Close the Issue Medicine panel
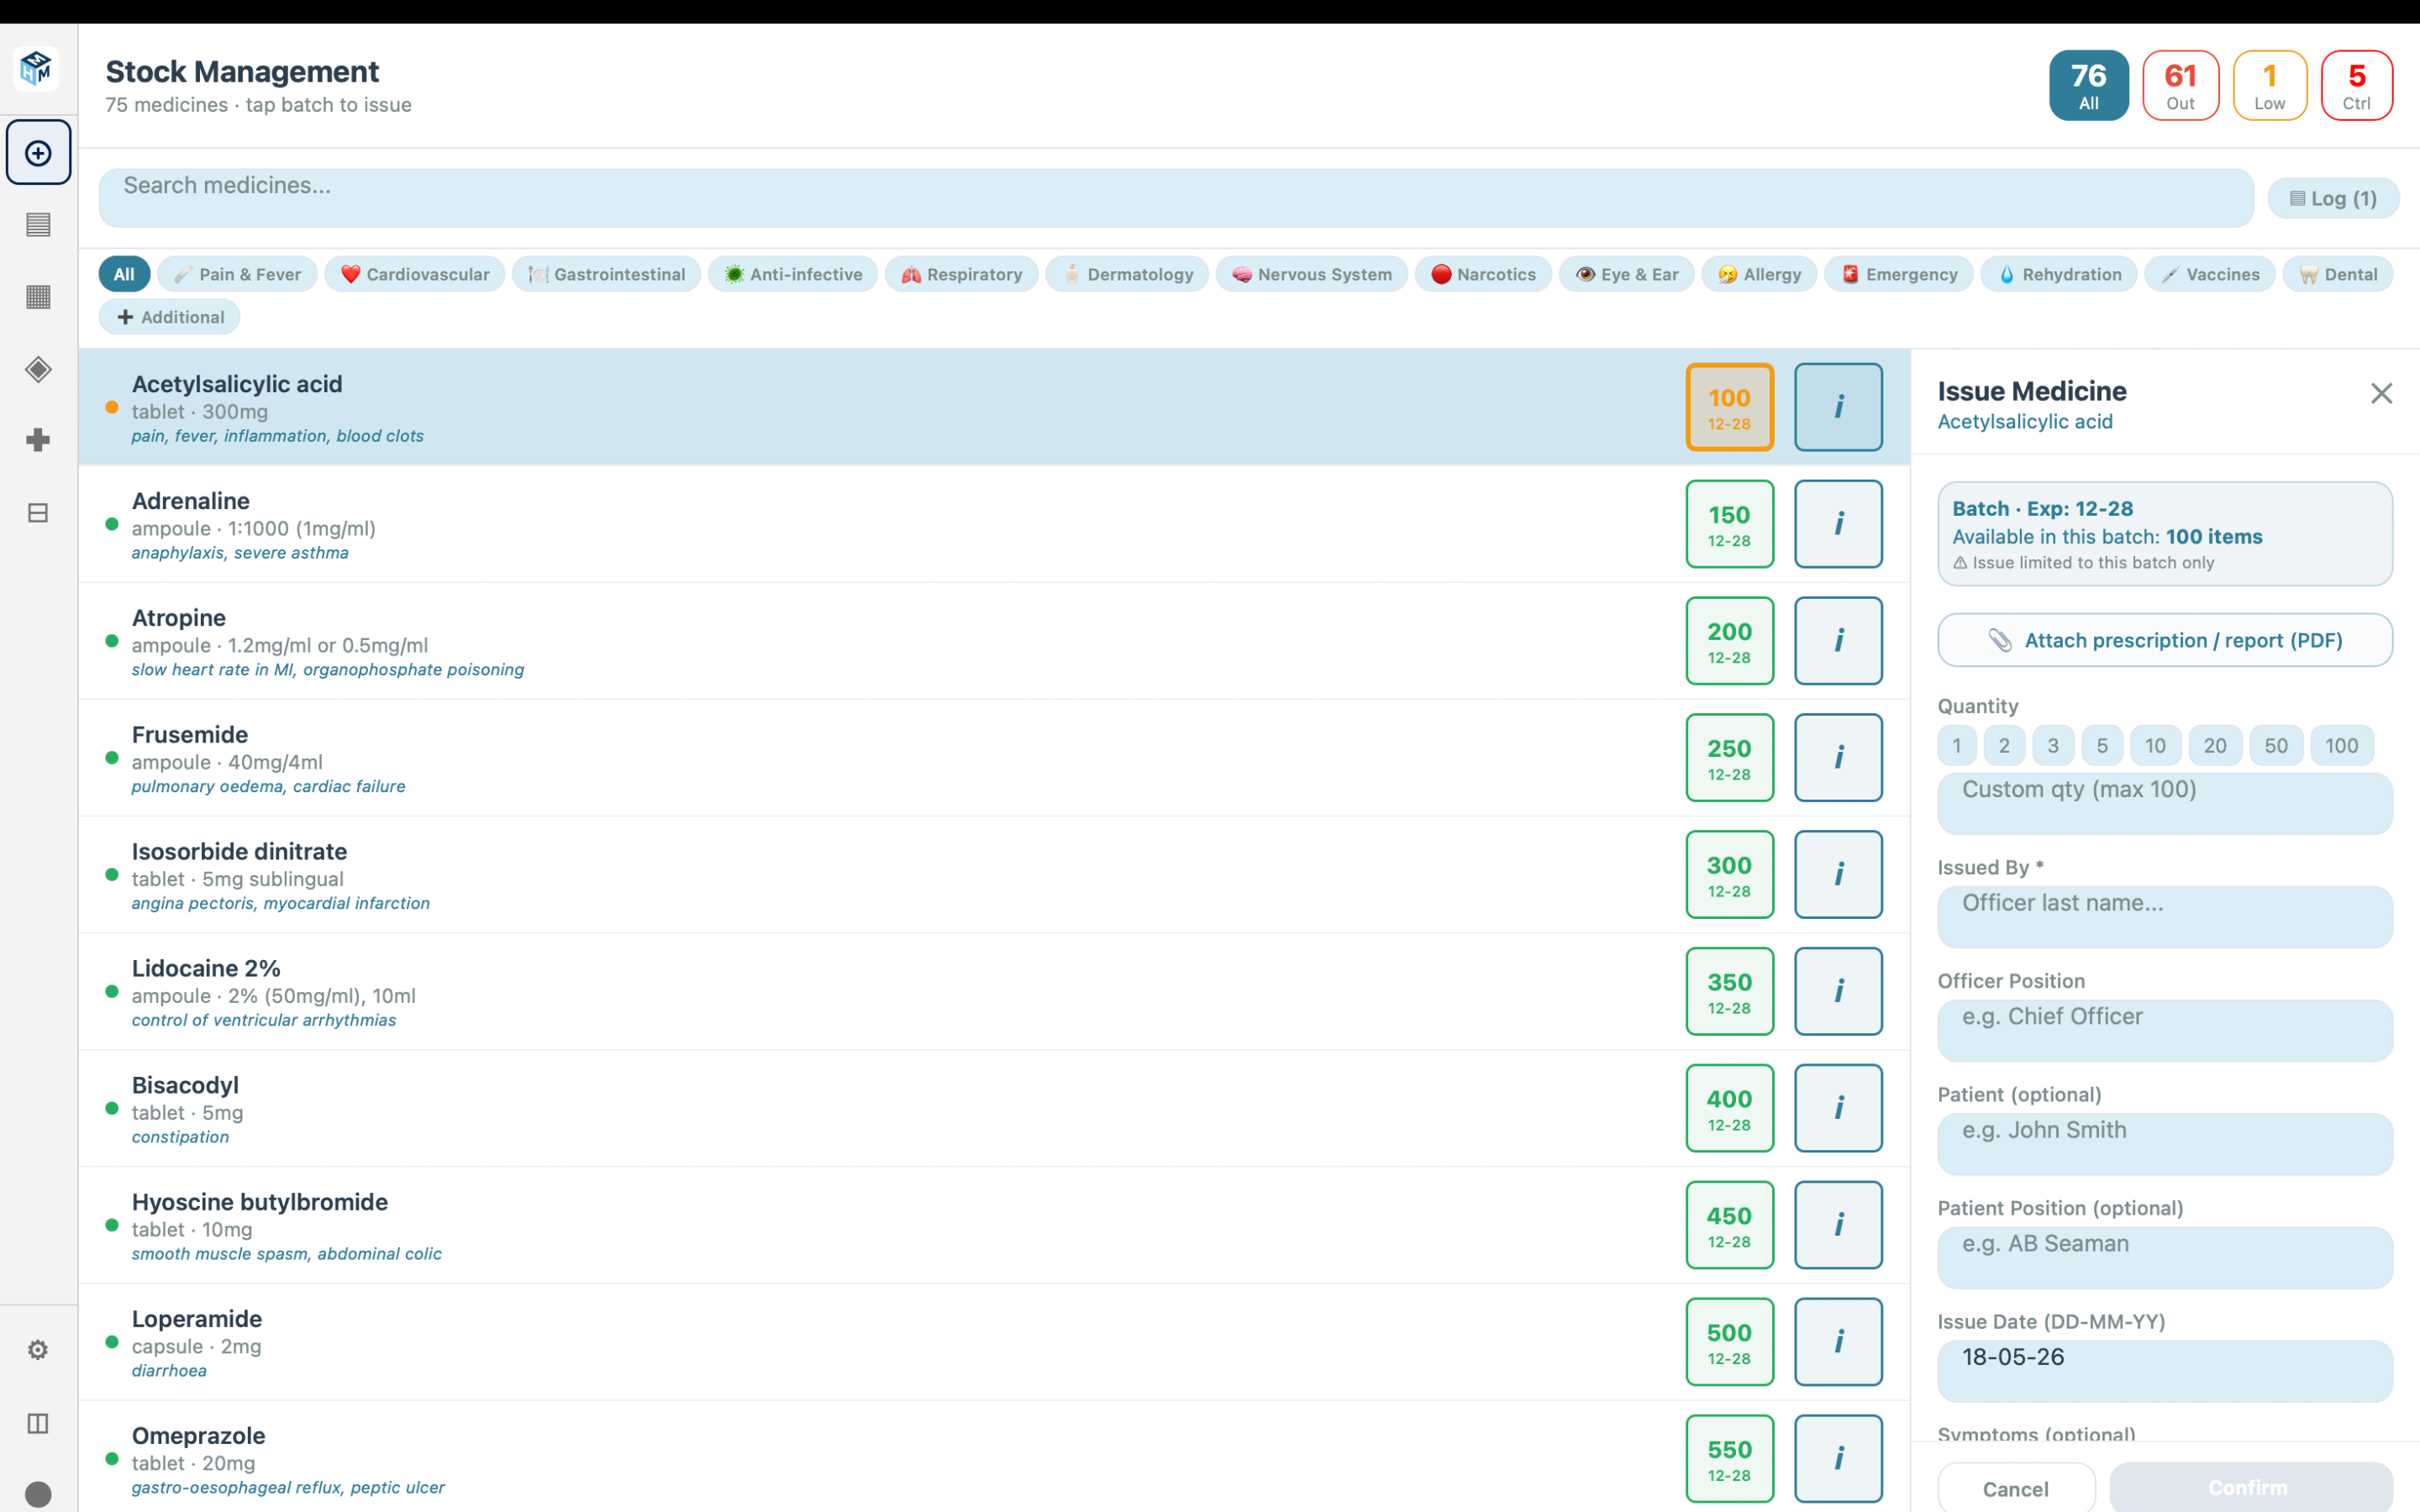Viewport: 2420px width, 1512px height. pyautogui.click(x=2381, y=393)
